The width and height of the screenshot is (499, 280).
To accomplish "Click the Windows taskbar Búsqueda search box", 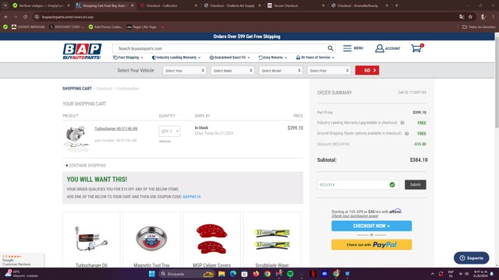I will click(186, 274).
